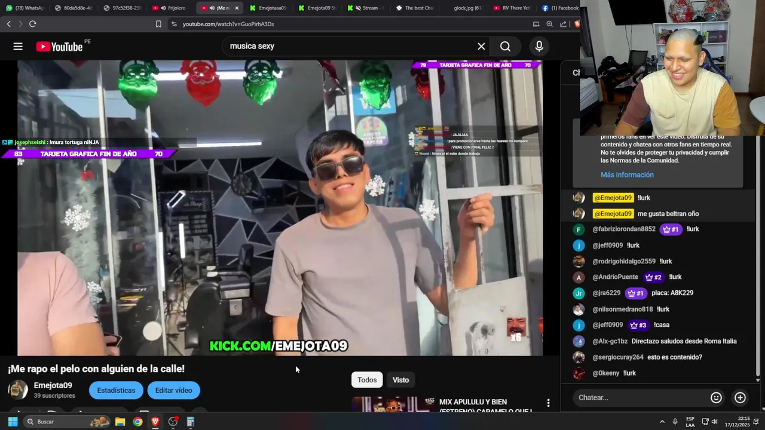Viewport: 765px width, 430px height.
Task: Open the YouTube hamburger guide menu
Action: [18, 47]
